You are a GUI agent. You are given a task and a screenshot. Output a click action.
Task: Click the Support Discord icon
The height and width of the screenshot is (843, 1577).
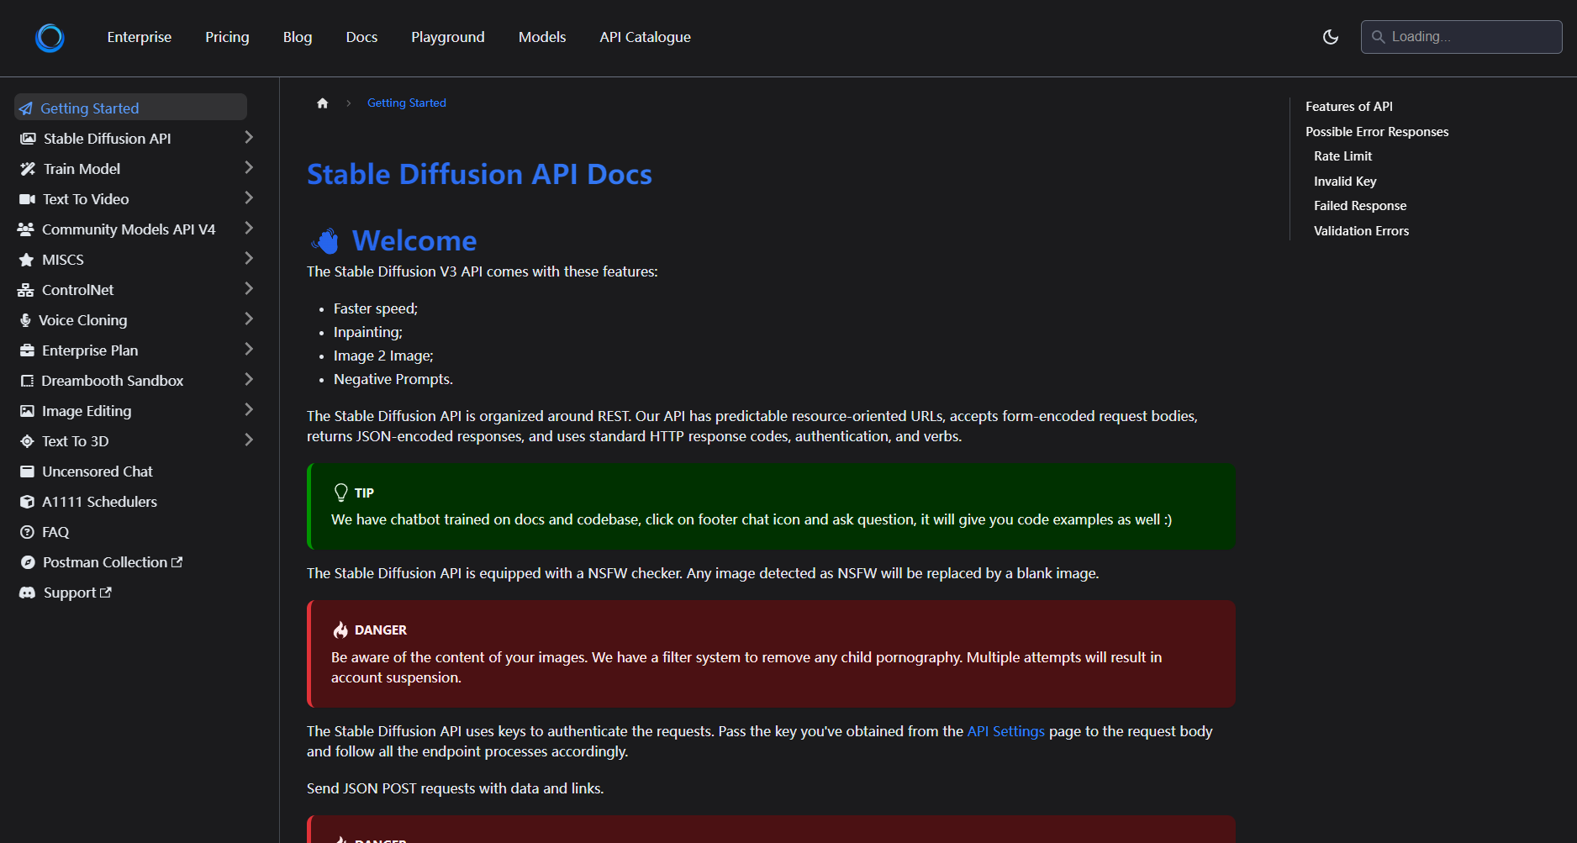pyautogui.click(x=27, y=593)
